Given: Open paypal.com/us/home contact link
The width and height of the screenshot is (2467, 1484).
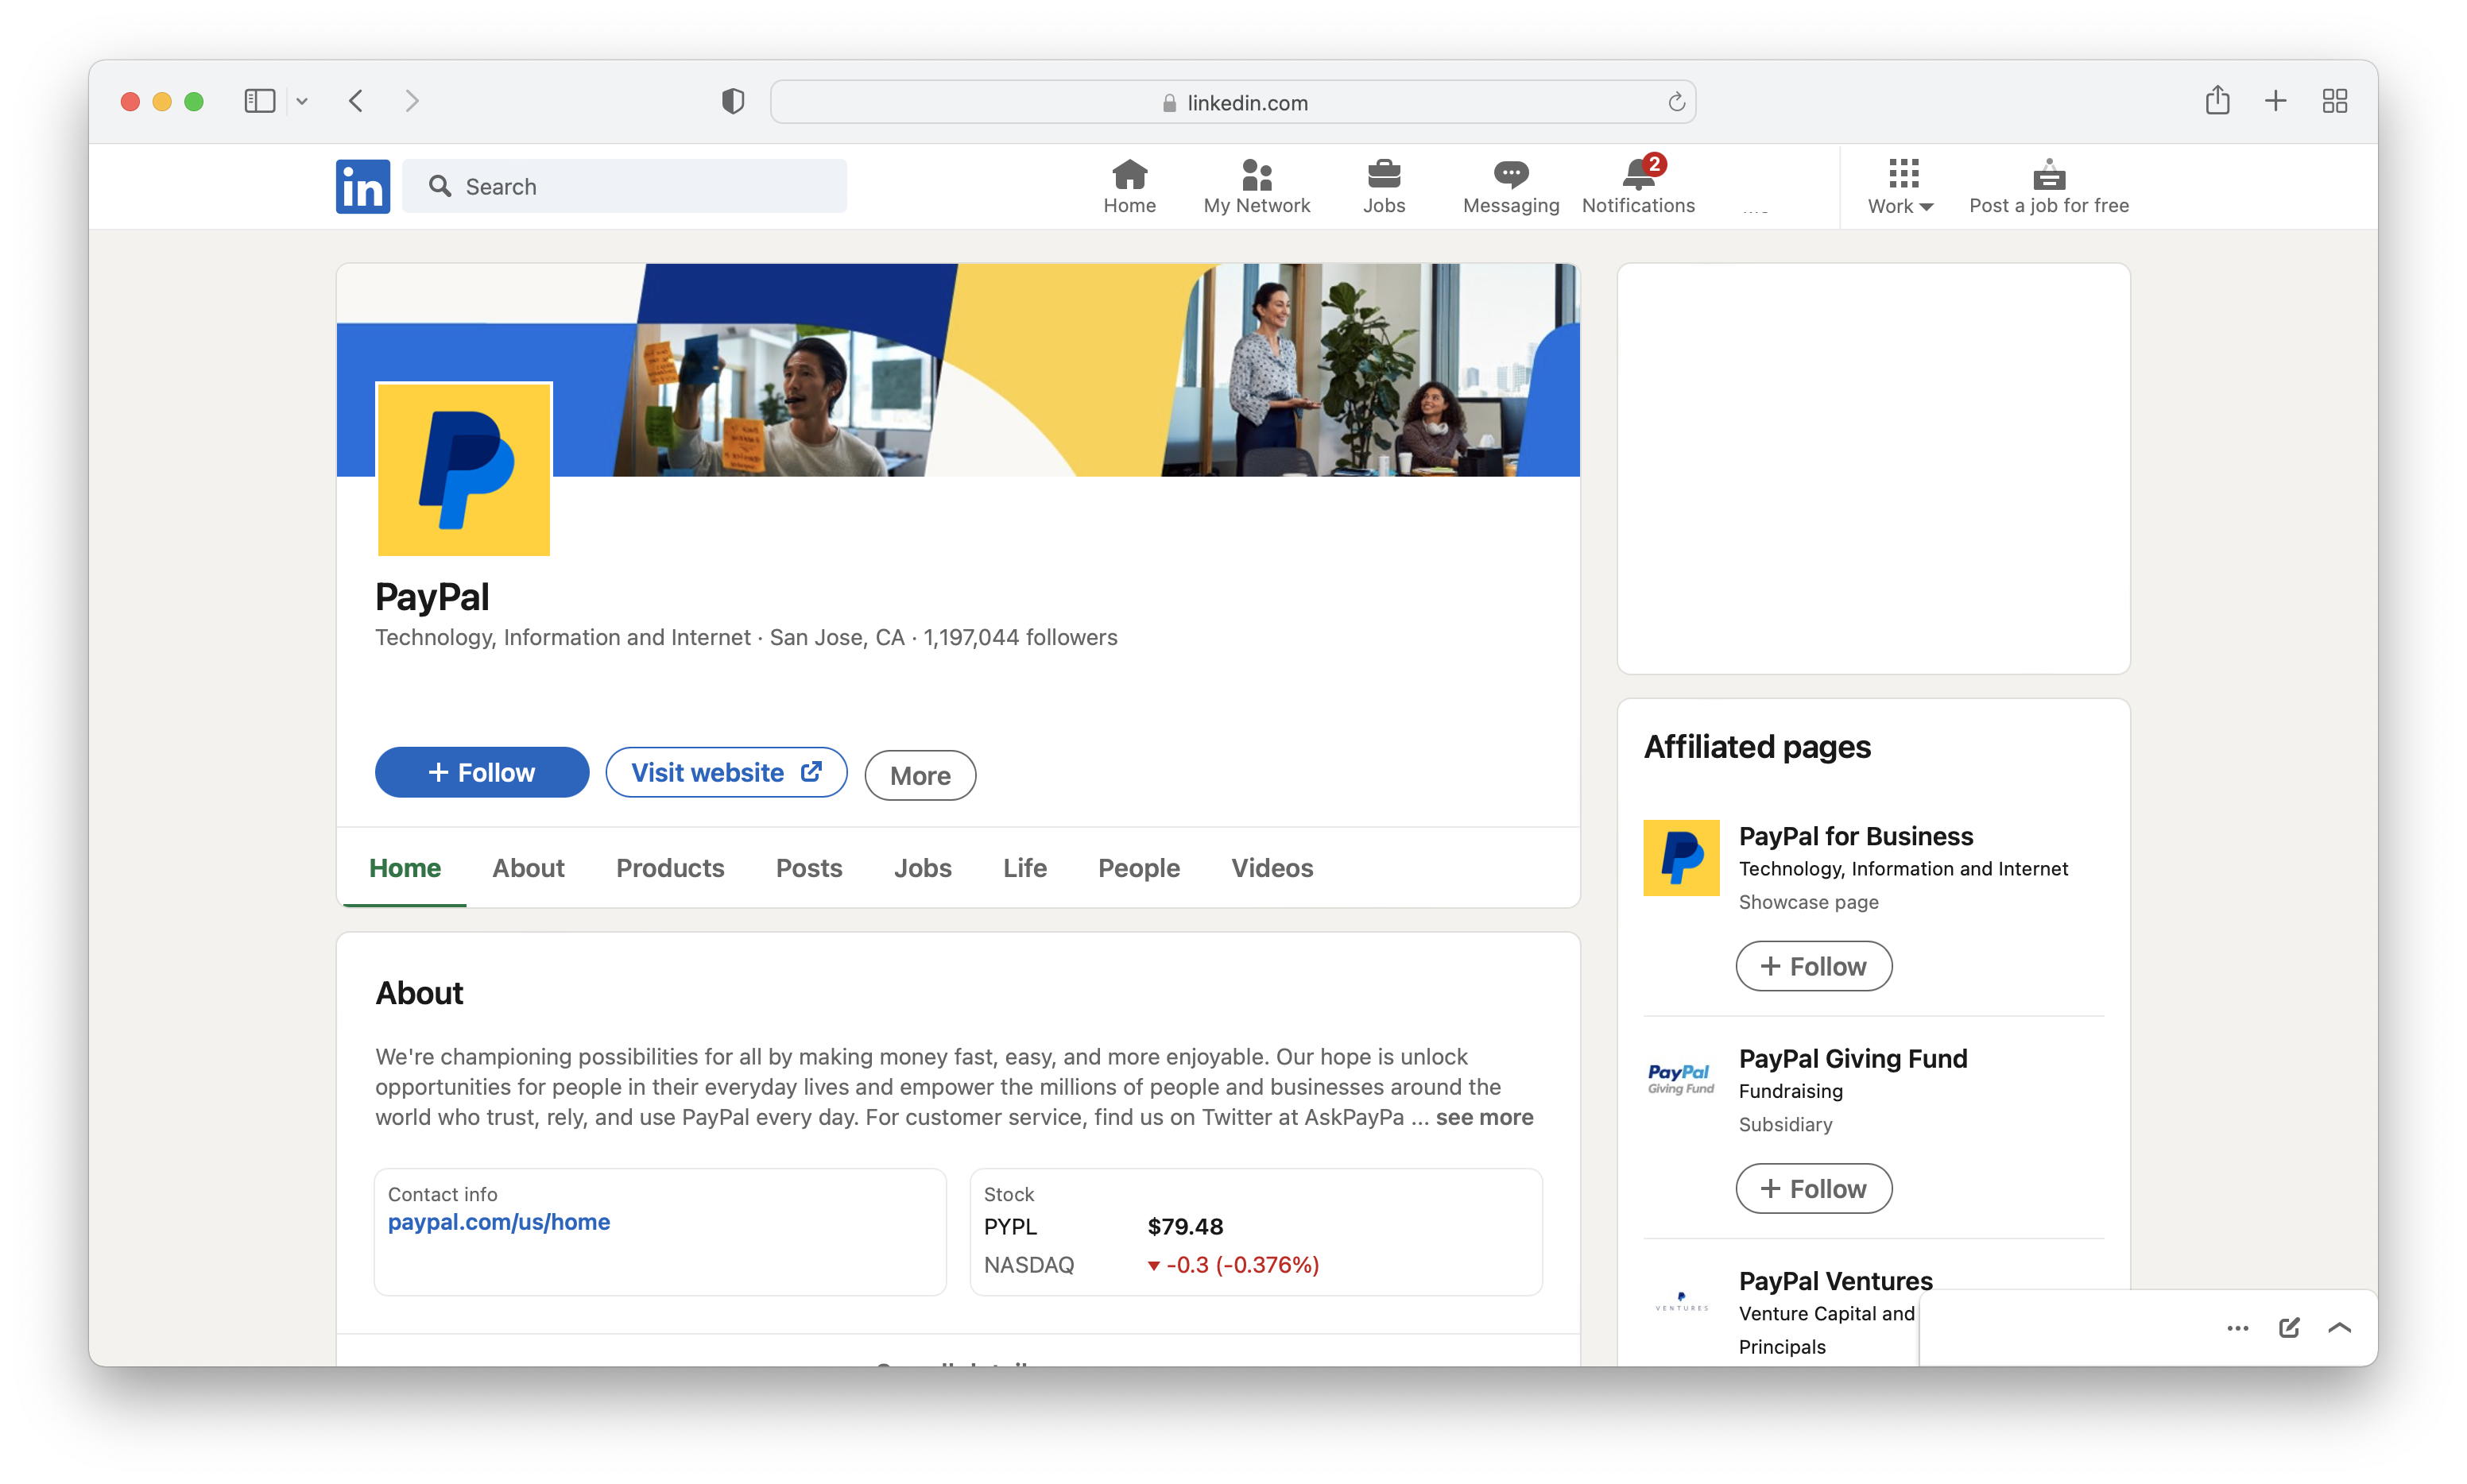Looking at the screenshot, I should pyautogui.click(x=498, y=1222).
